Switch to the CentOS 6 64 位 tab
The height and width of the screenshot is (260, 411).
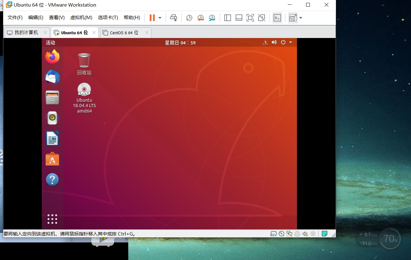[124, 32]
